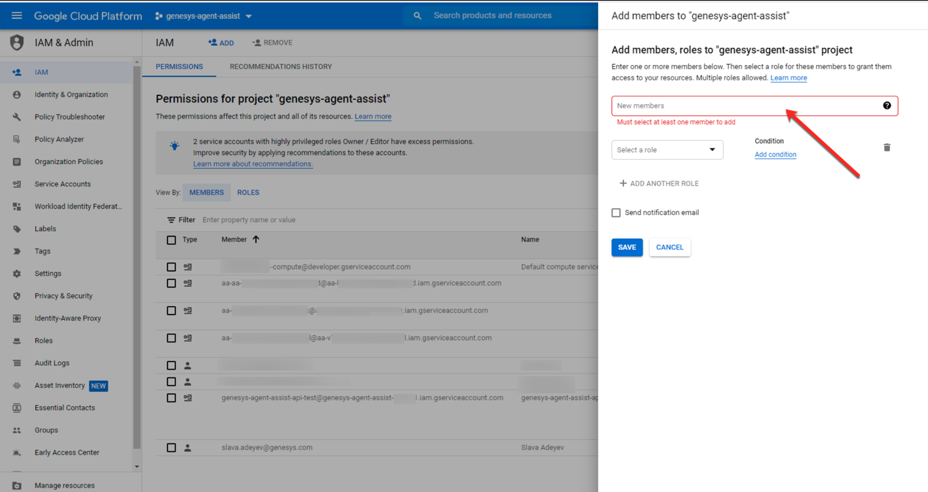Screen dimensions: 928x492
Task: Click the ADD member toolbar button
Action: [x=221, y=43]
